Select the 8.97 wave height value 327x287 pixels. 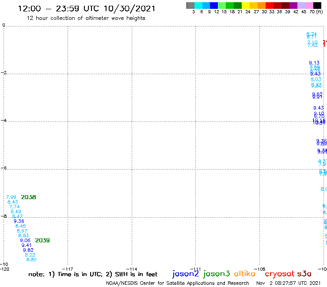point(22,231)
